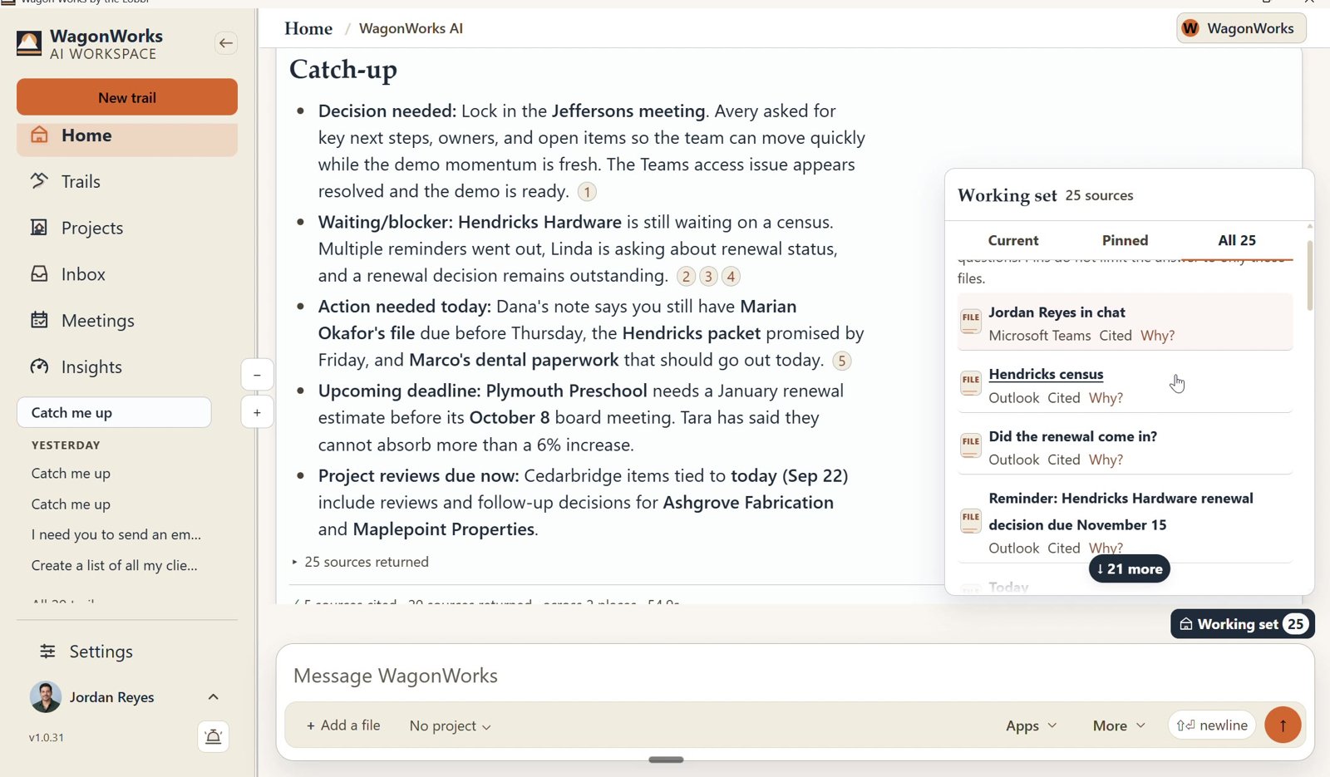Open 'Create a list of all my clie...' trail
Screen dimensions: 1330x777
click(115, 566)
